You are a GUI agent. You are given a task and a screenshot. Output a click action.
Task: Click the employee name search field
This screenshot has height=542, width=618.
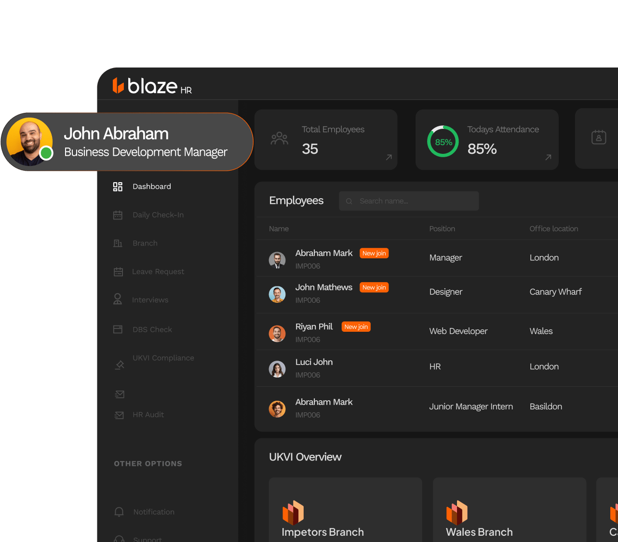tap(408, 201)
